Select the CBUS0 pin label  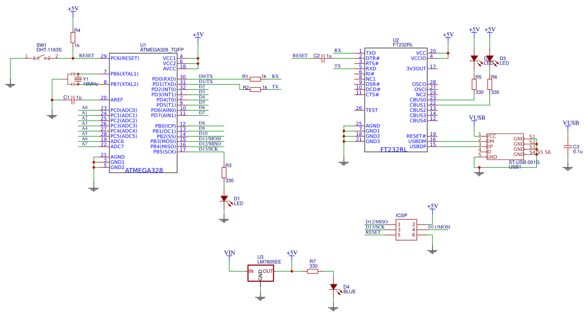(x=418, y=100)
